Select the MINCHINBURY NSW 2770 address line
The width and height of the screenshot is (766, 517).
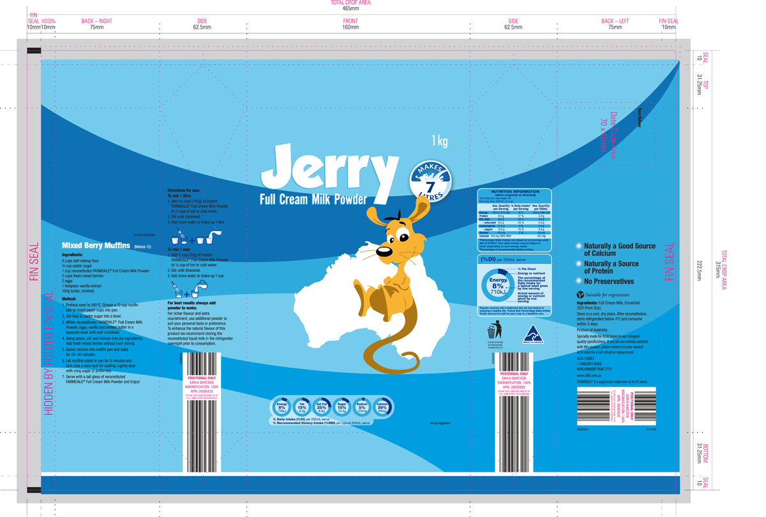594,369
